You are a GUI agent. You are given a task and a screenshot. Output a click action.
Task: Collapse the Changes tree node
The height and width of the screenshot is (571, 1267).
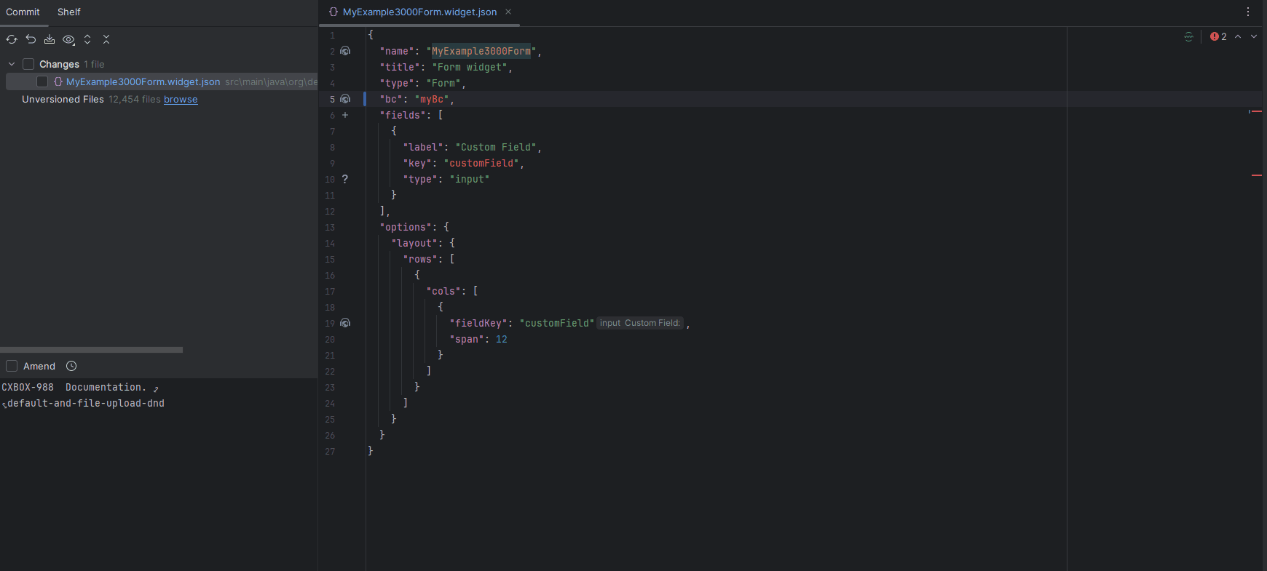click(x=12, y=64)
